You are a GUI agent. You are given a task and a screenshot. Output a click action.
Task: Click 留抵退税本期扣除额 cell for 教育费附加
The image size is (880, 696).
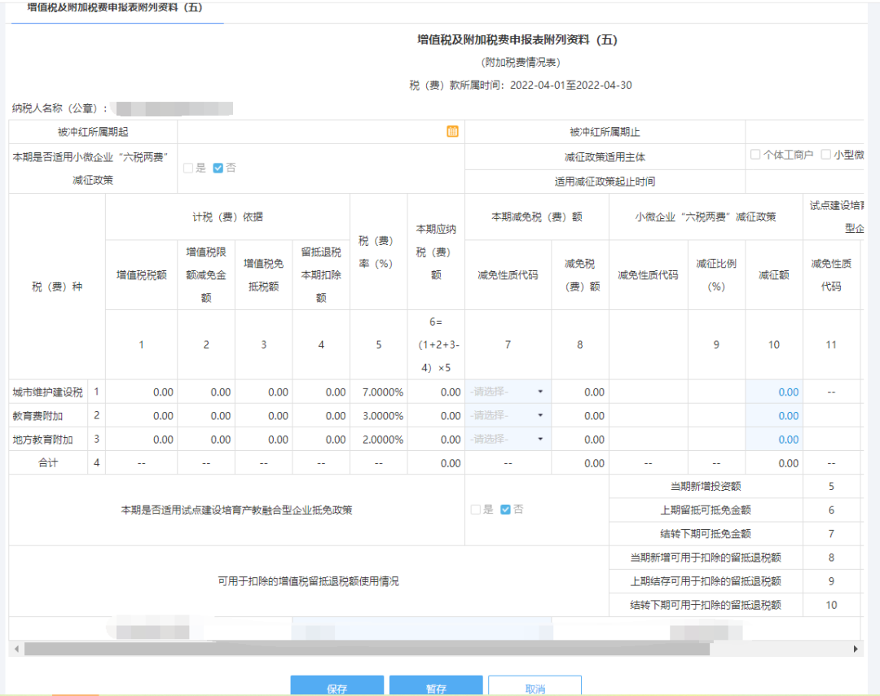pos(321,416)
